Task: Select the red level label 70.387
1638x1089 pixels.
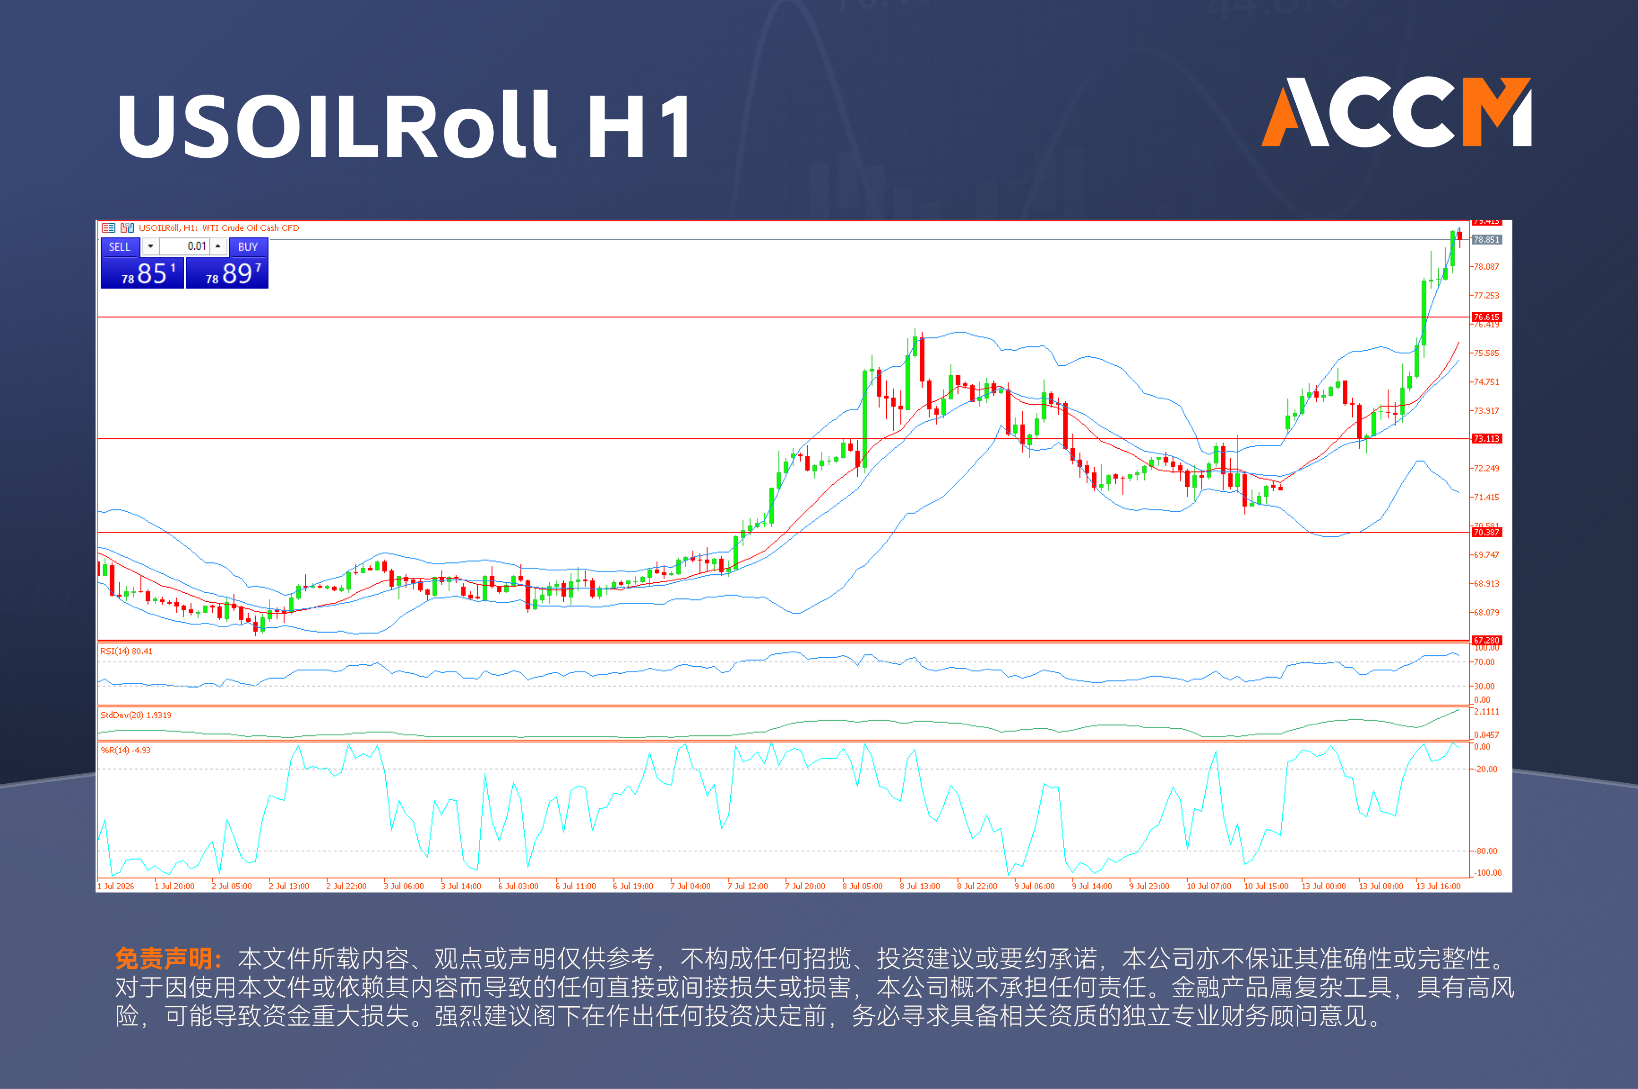Action: point(1486,532)
